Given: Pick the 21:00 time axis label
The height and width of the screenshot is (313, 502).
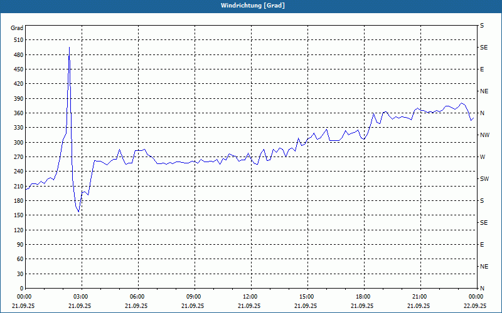Looking at the screenshot, I should click(420, 297).
